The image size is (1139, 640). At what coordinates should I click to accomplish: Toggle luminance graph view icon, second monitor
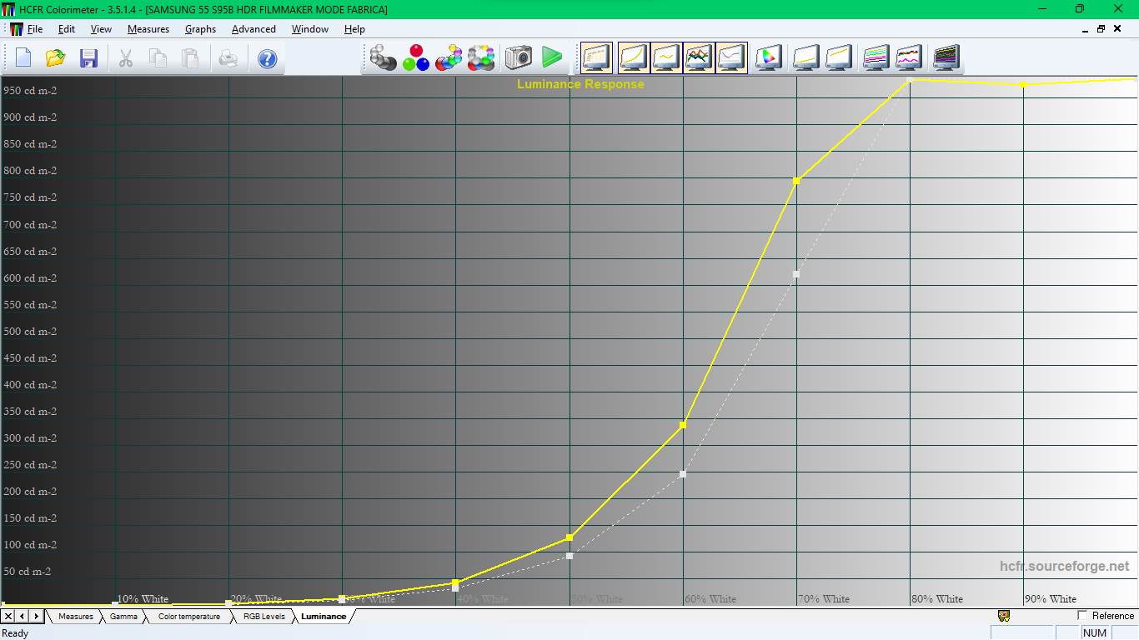click(634, 57)
